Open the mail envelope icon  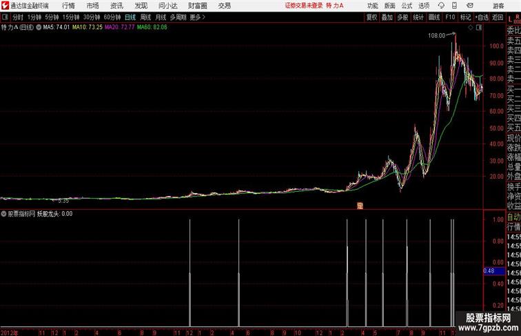point(470,6)
